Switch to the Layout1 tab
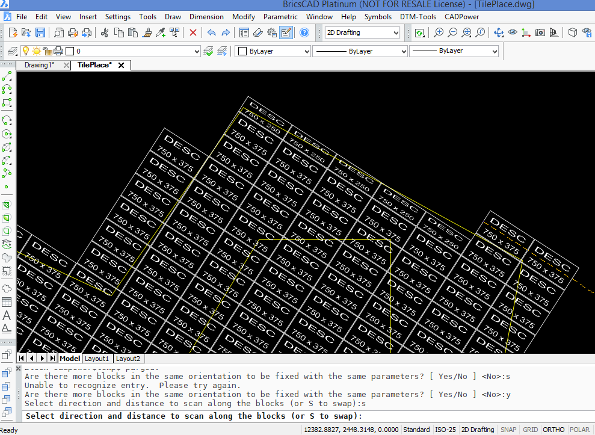595x435 pixels. pos(97,359)
